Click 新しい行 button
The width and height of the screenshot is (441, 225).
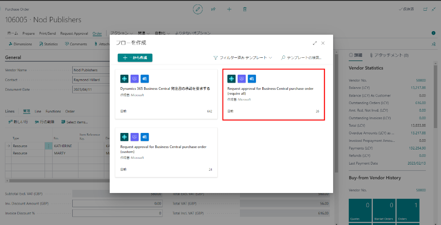(x=18, y=122)
